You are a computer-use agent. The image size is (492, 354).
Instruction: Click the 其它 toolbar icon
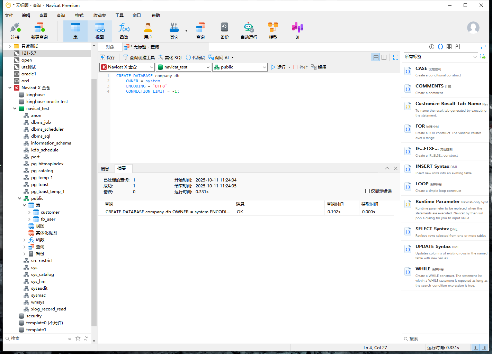[x=174, y=31]
